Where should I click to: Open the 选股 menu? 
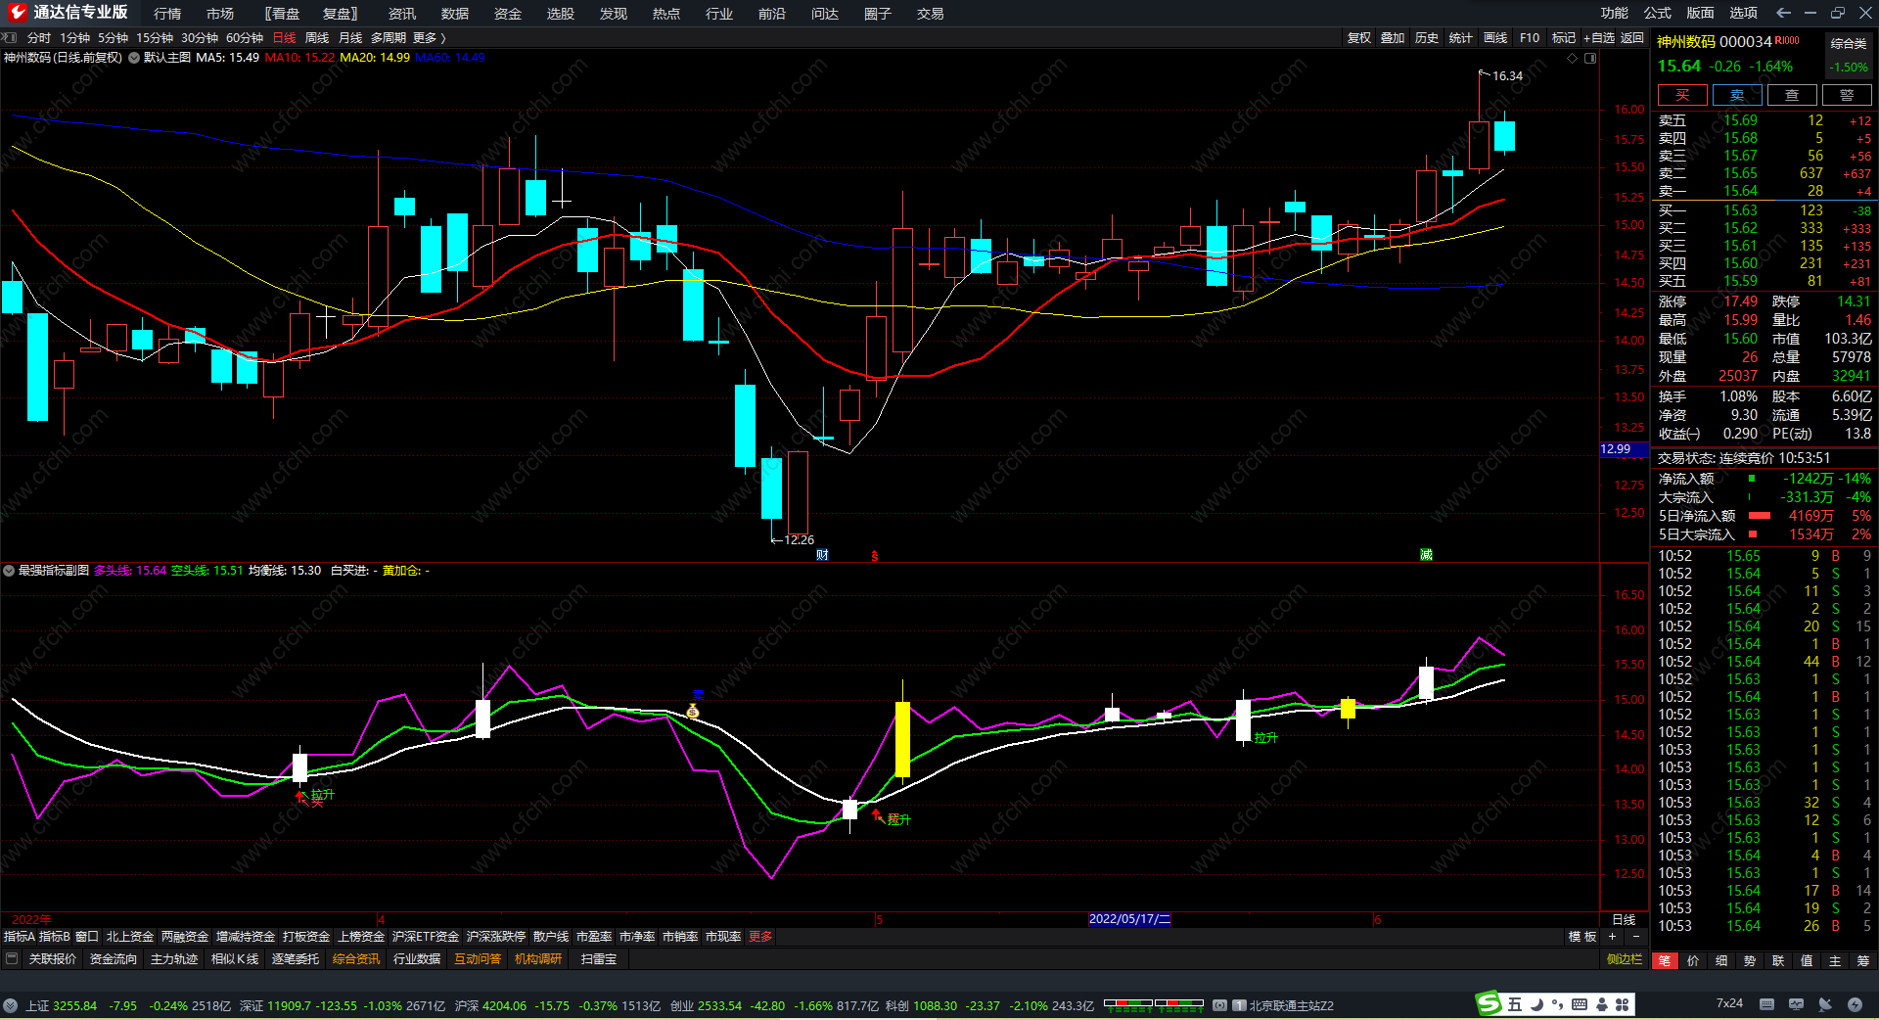point(561,13)
